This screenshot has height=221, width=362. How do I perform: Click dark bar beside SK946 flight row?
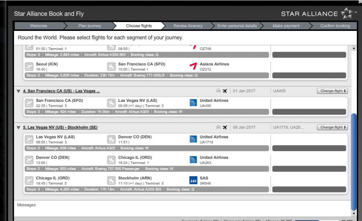[x=309, y=189]
